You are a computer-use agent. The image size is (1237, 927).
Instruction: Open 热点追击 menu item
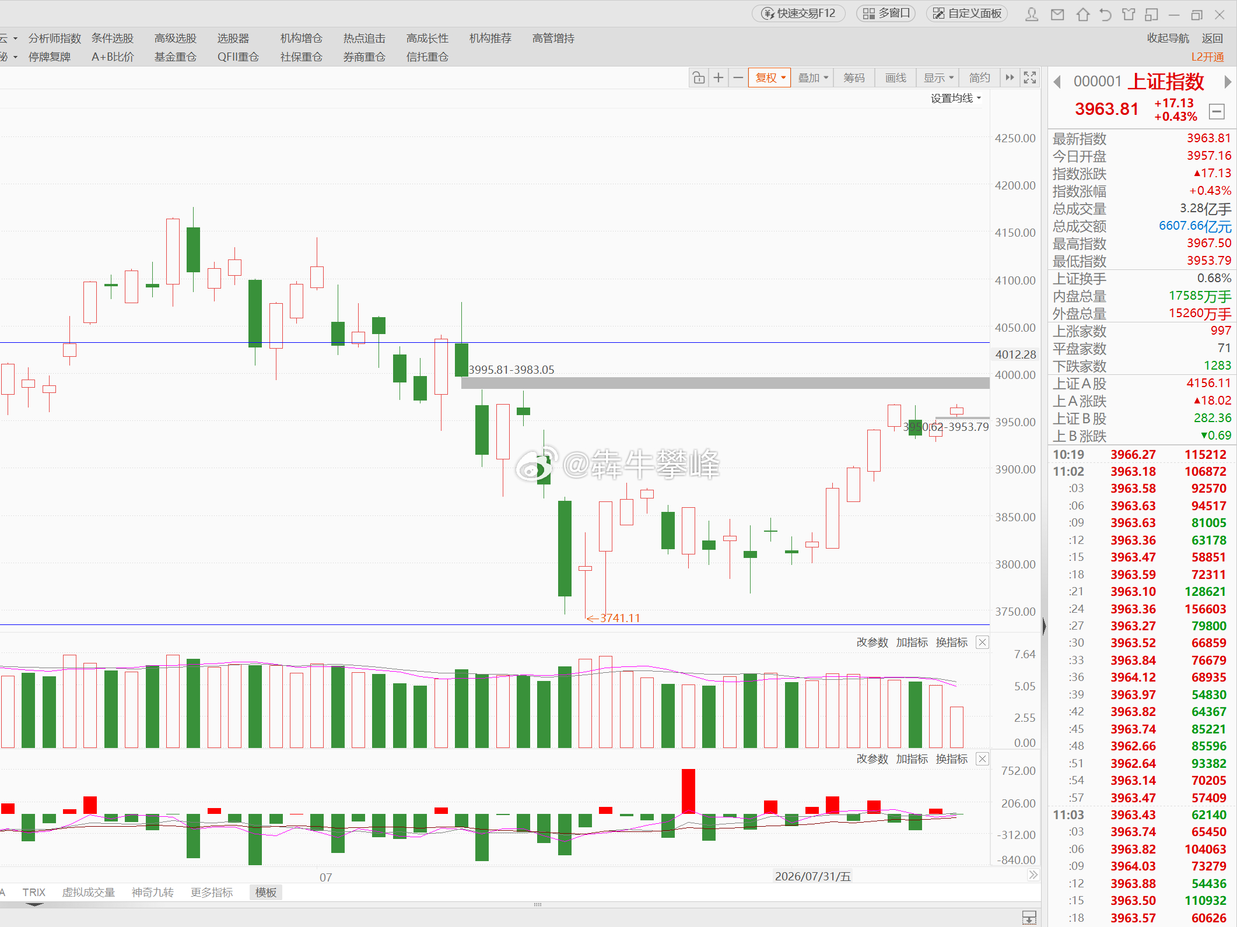click(365, 38)
